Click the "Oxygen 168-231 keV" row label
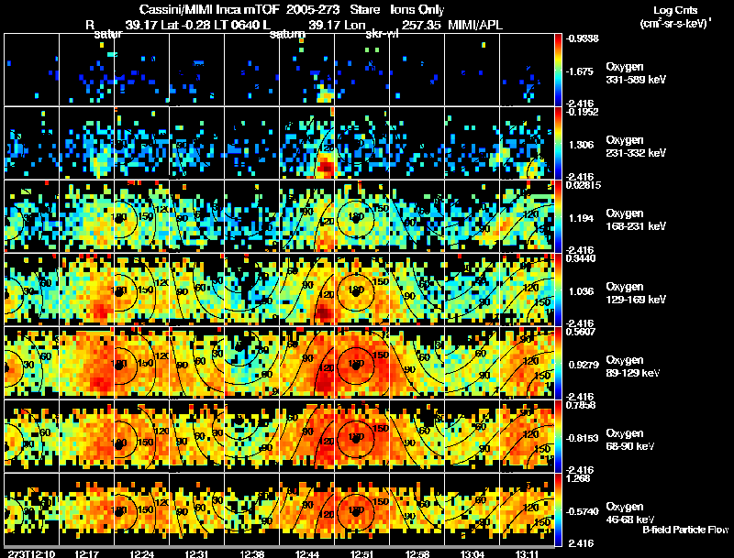 pyautogui.click(x=636, y=220)
